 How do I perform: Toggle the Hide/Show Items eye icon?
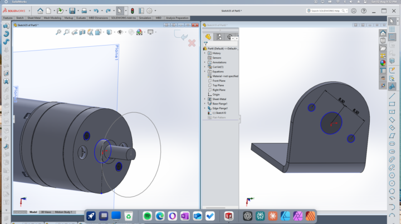tap(120, 32)
